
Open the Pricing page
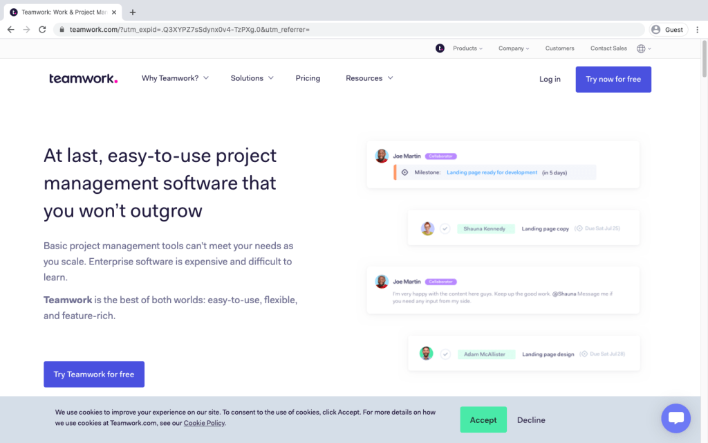pyautogui.click(x=308, y=78)
